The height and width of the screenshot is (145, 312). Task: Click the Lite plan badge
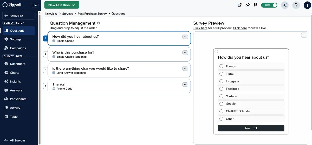35,5
